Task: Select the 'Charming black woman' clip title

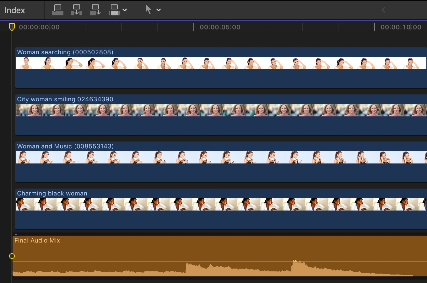Action: coord(52,193)
